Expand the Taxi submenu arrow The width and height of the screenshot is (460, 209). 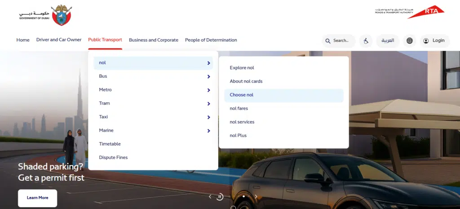[x=208, y=117]
